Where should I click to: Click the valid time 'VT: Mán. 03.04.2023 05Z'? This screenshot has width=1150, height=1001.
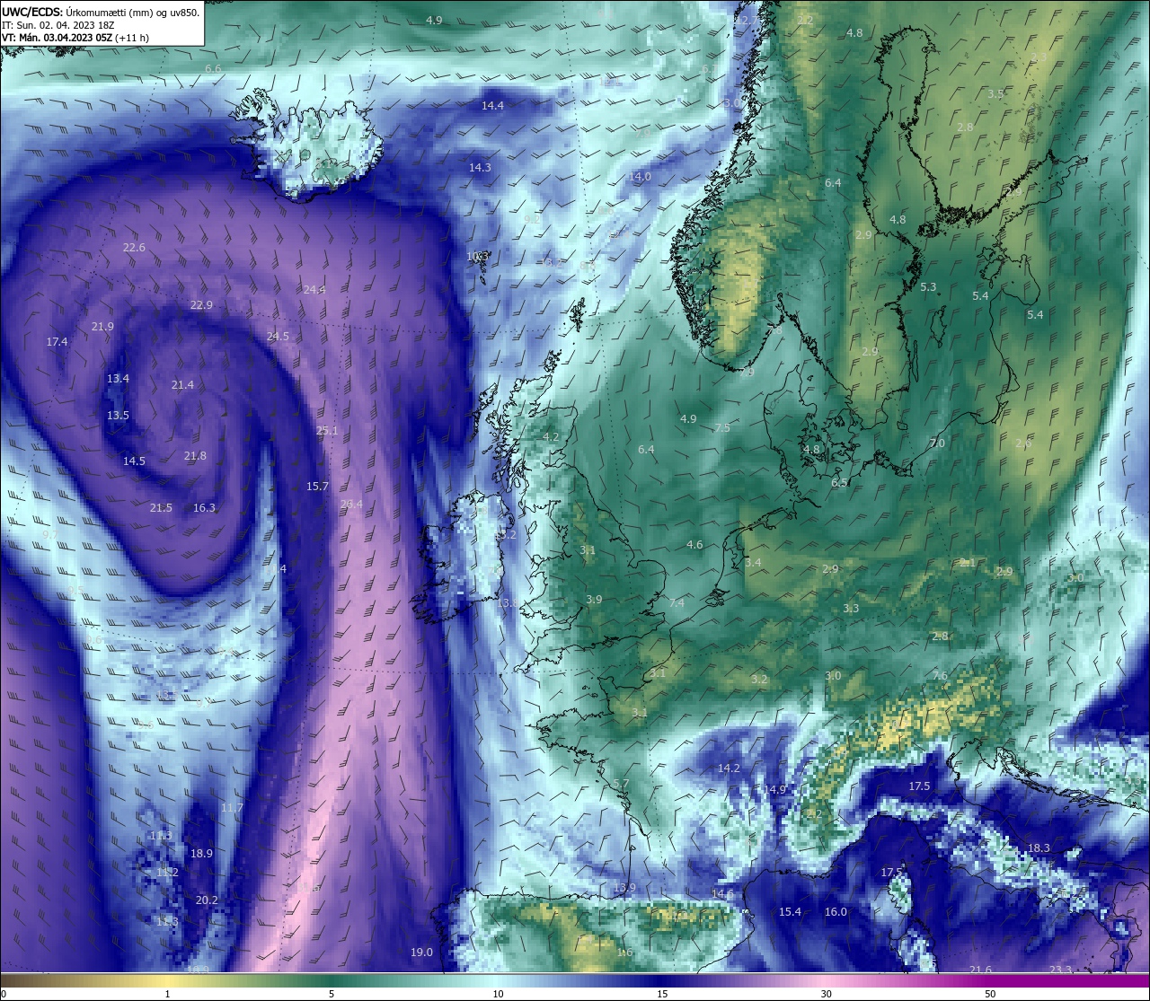pyautogui.click(x=59, y=38)
